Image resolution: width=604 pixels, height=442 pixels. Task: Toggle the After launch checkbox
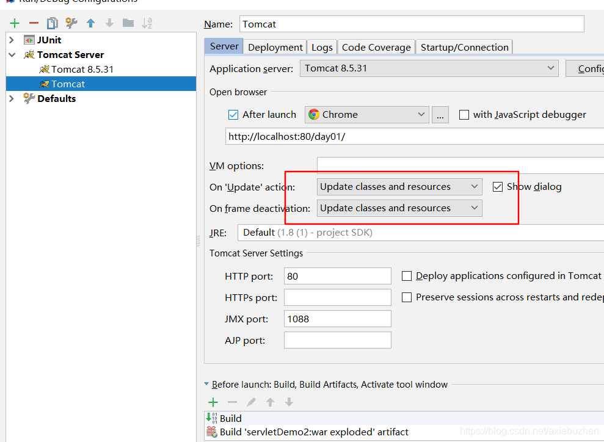pos(233,115)
